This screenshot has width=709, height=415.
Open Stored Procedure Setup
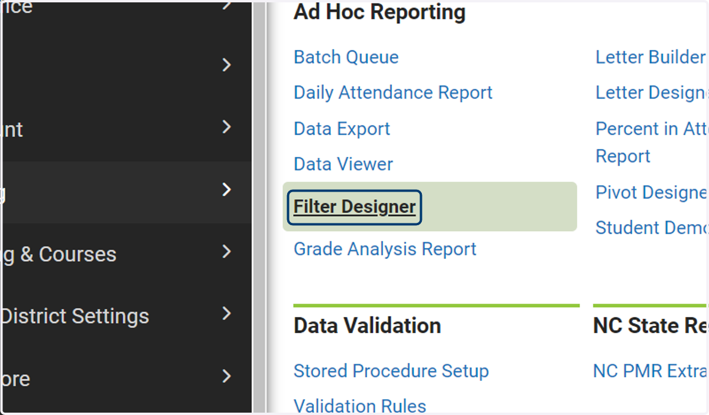(391, 371)
